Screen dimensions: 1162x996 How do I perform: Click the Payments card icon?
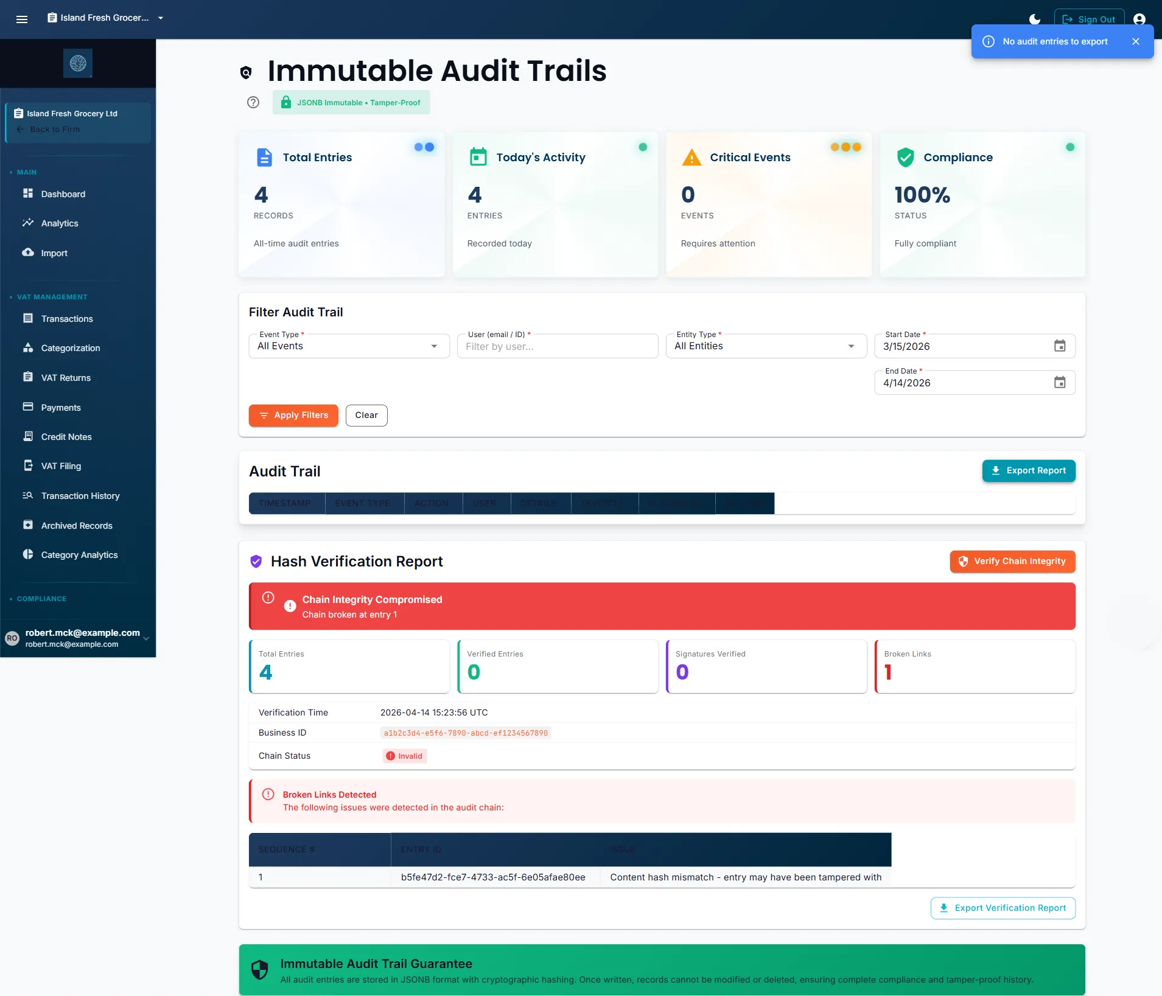[28, 406]
